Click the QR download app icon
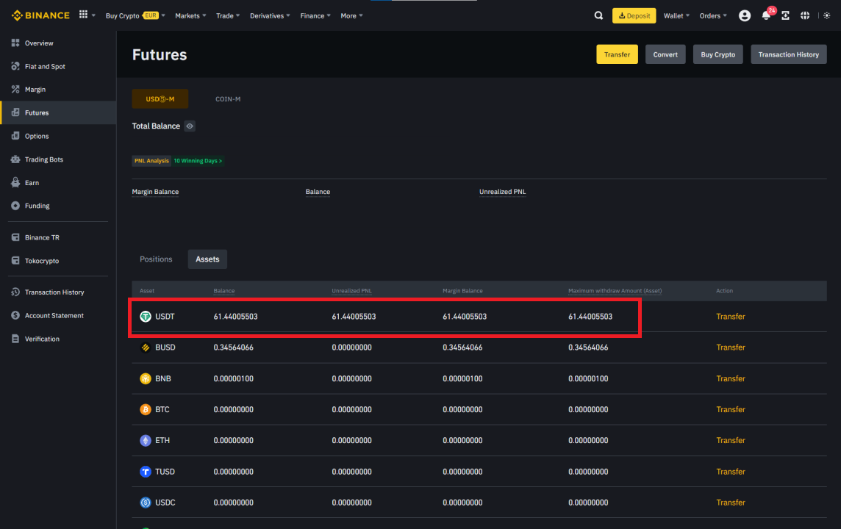 tap(786, 15)
